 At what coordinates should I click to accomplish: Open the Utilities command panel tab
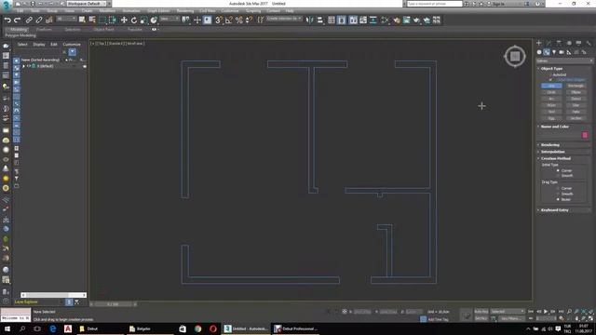pyautogui.click(x=589, y=43)
